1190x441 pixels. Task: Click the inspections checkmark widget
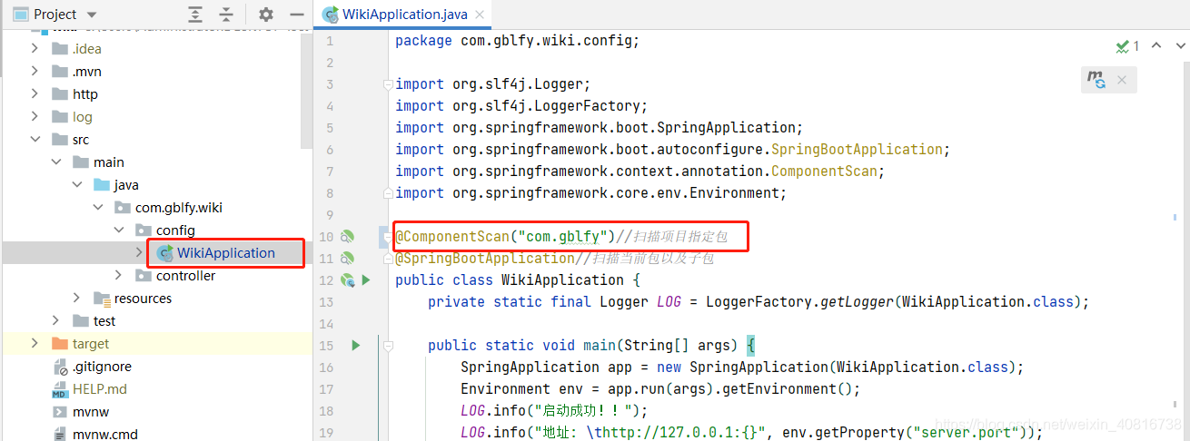[x=1127, y=45]
